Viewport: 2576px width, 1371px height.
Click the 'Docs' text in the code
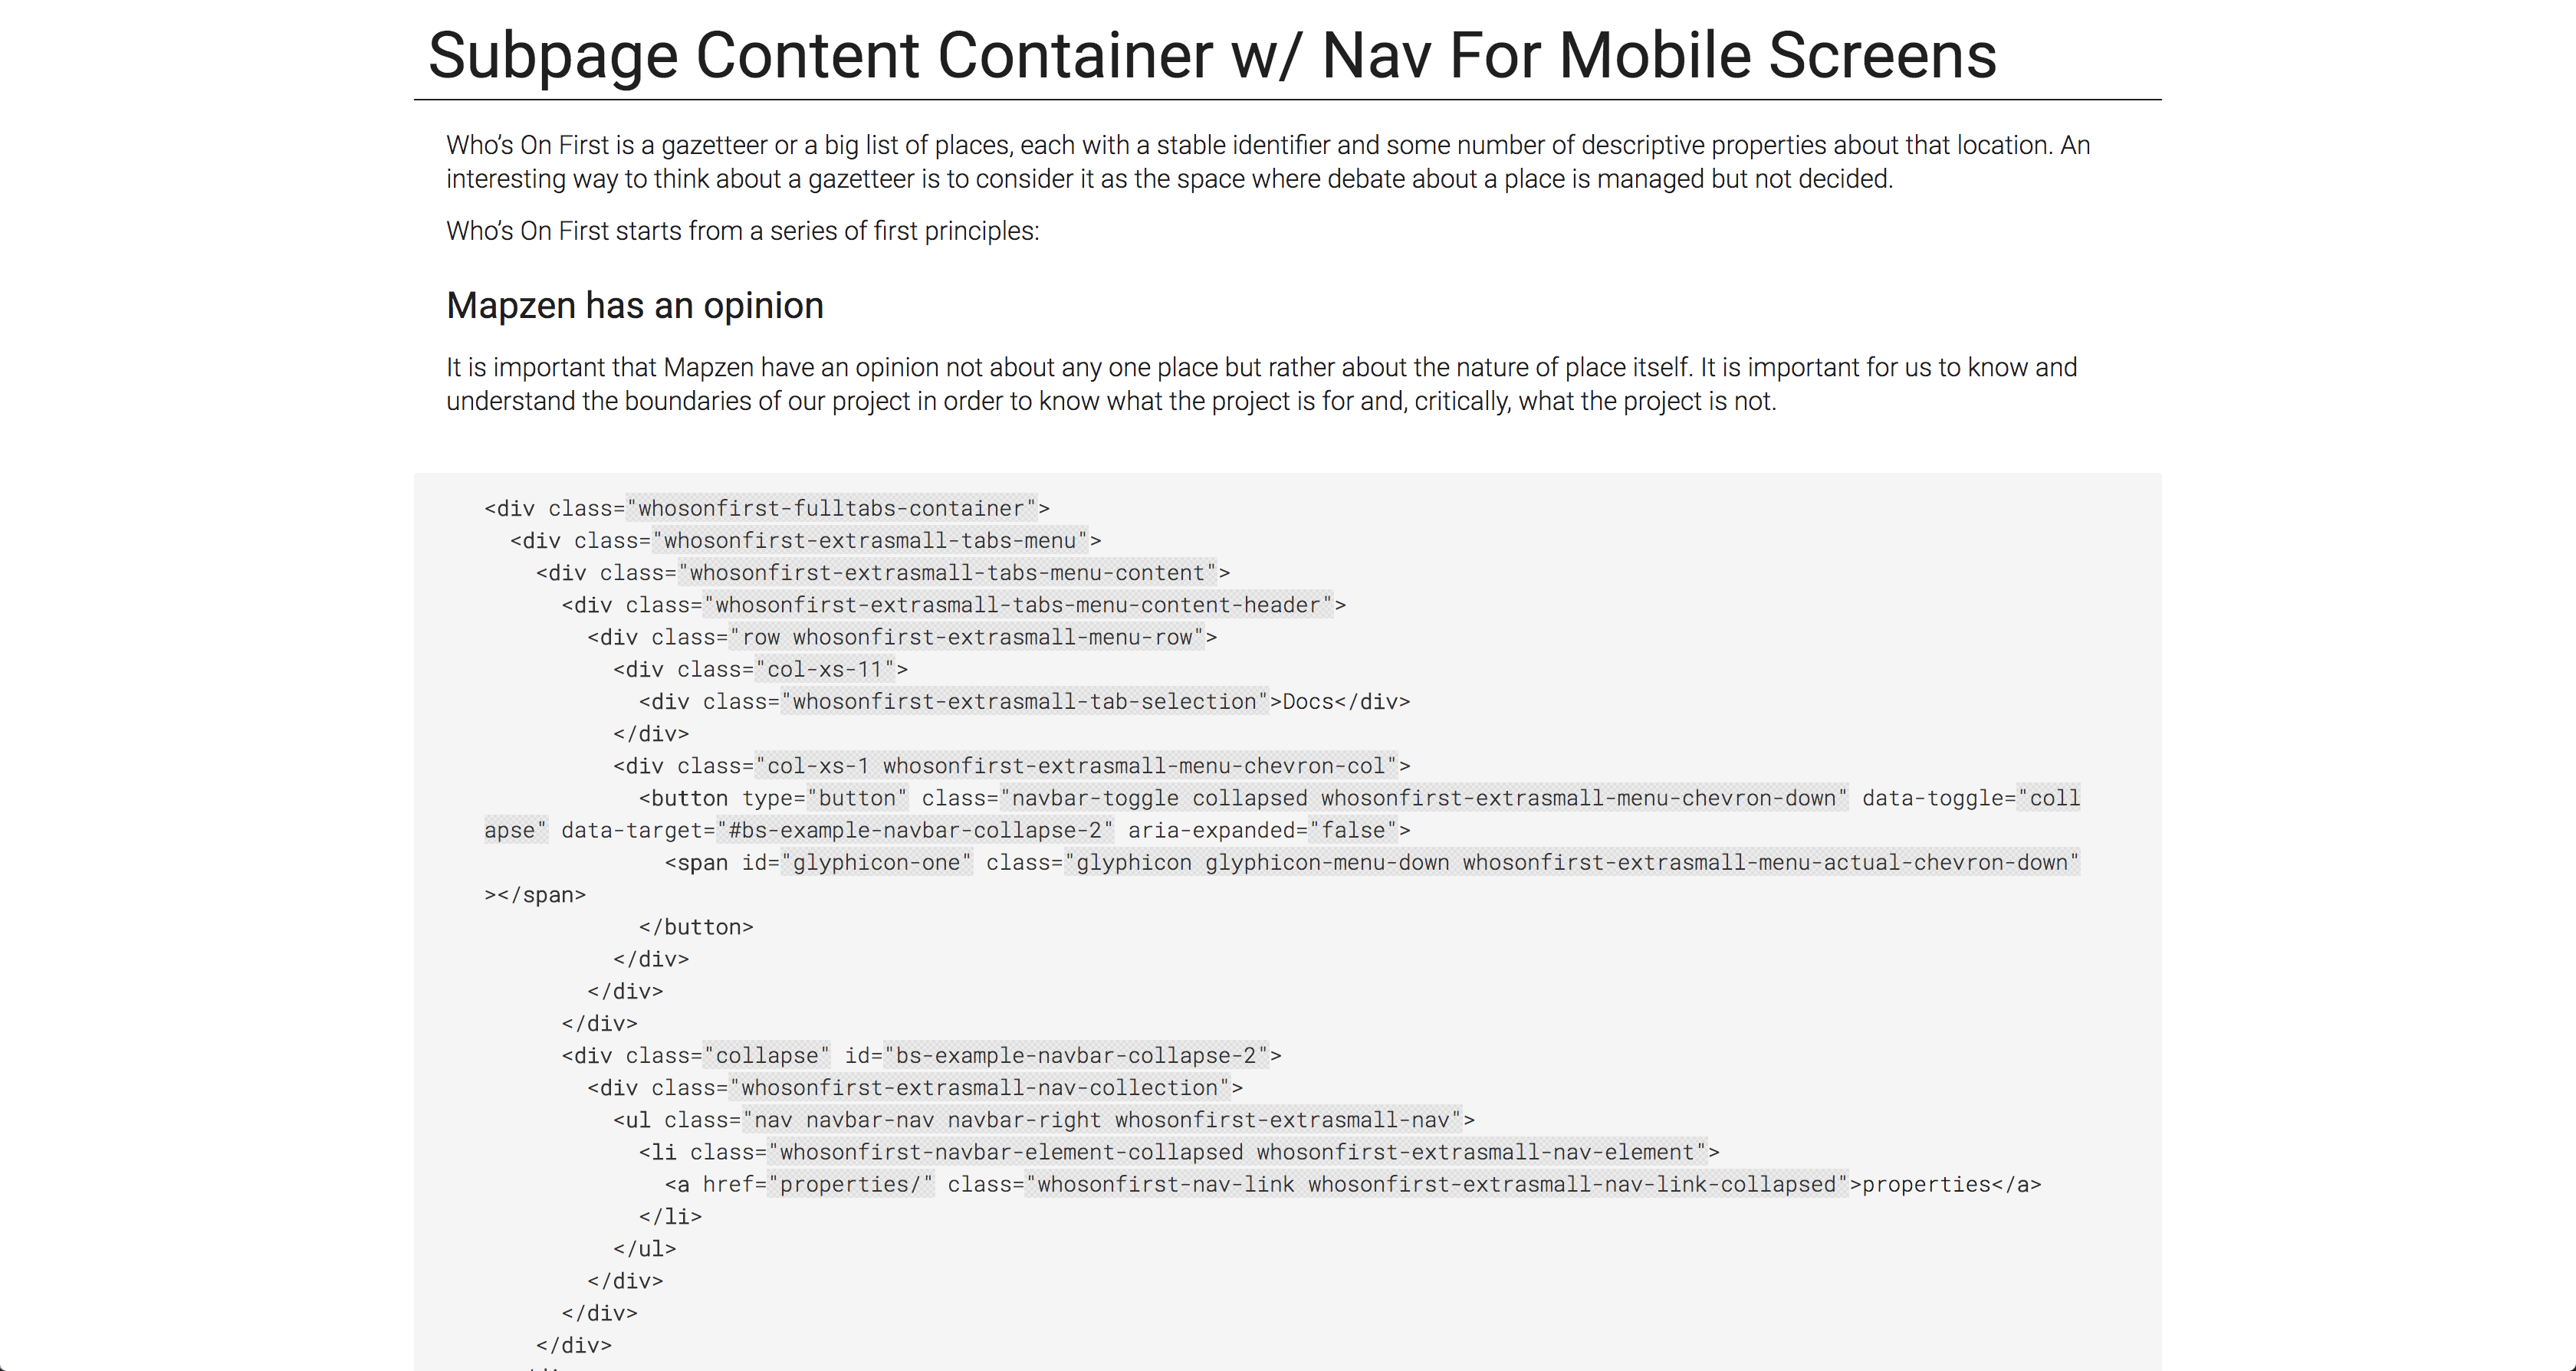(1307, 701)
